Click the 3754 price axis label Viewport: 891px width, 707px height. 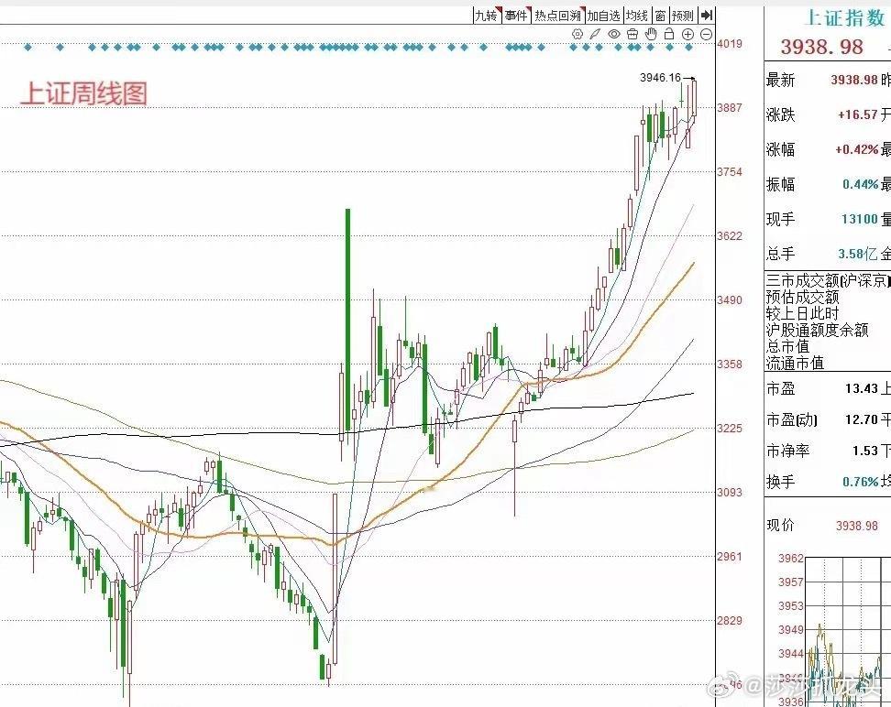coord(729,172)
